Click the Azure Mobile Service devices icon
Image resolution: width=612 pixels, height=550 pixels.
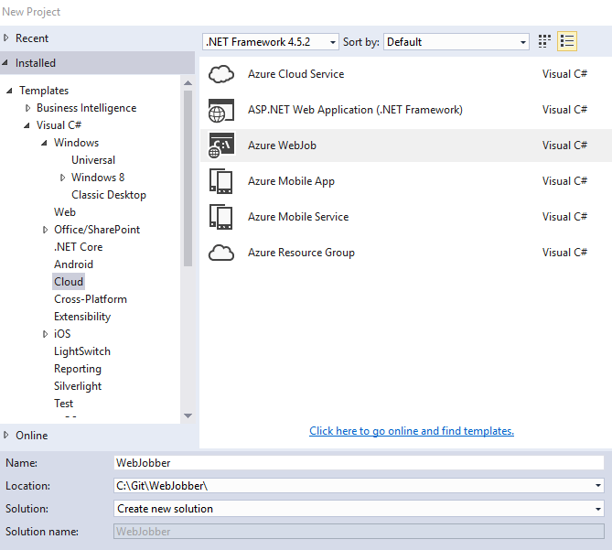221,217
